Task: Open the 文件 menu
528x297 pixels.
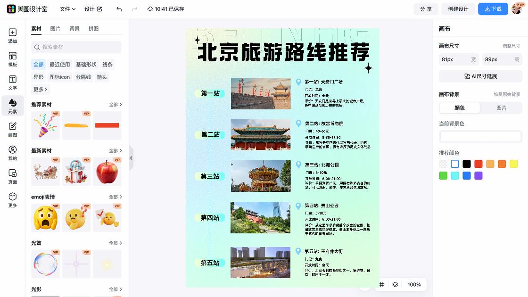Action: tap(67, 9)
